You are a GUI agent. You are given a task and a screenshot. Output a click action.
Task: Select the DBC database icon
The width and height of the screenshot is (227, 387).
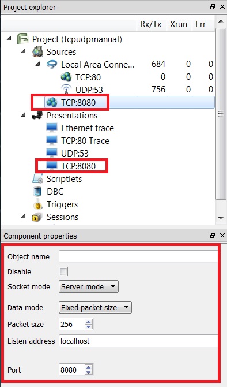(37, 191)
